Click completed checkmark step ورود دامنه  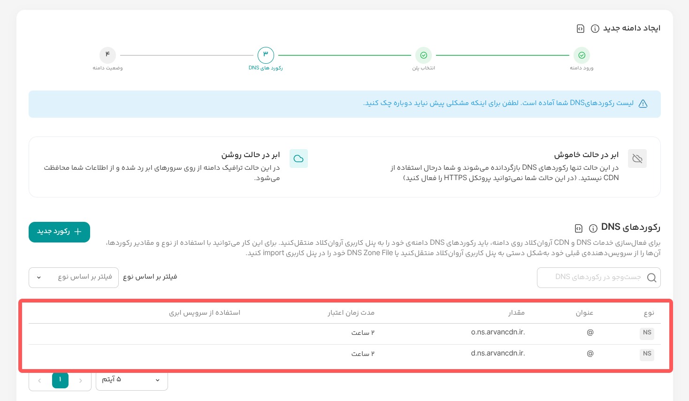pyautogui.click(x=582, y=55)
